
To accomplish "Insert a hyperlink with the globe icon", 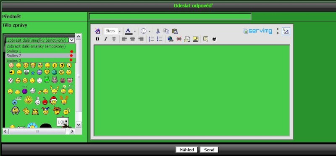I will pos(171,39).
